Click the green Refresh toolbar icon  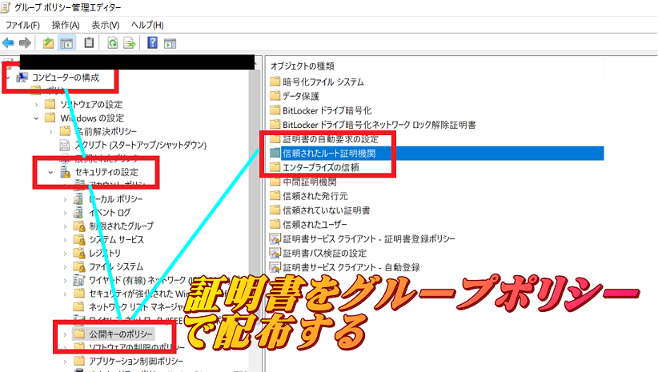coord(112,42)
